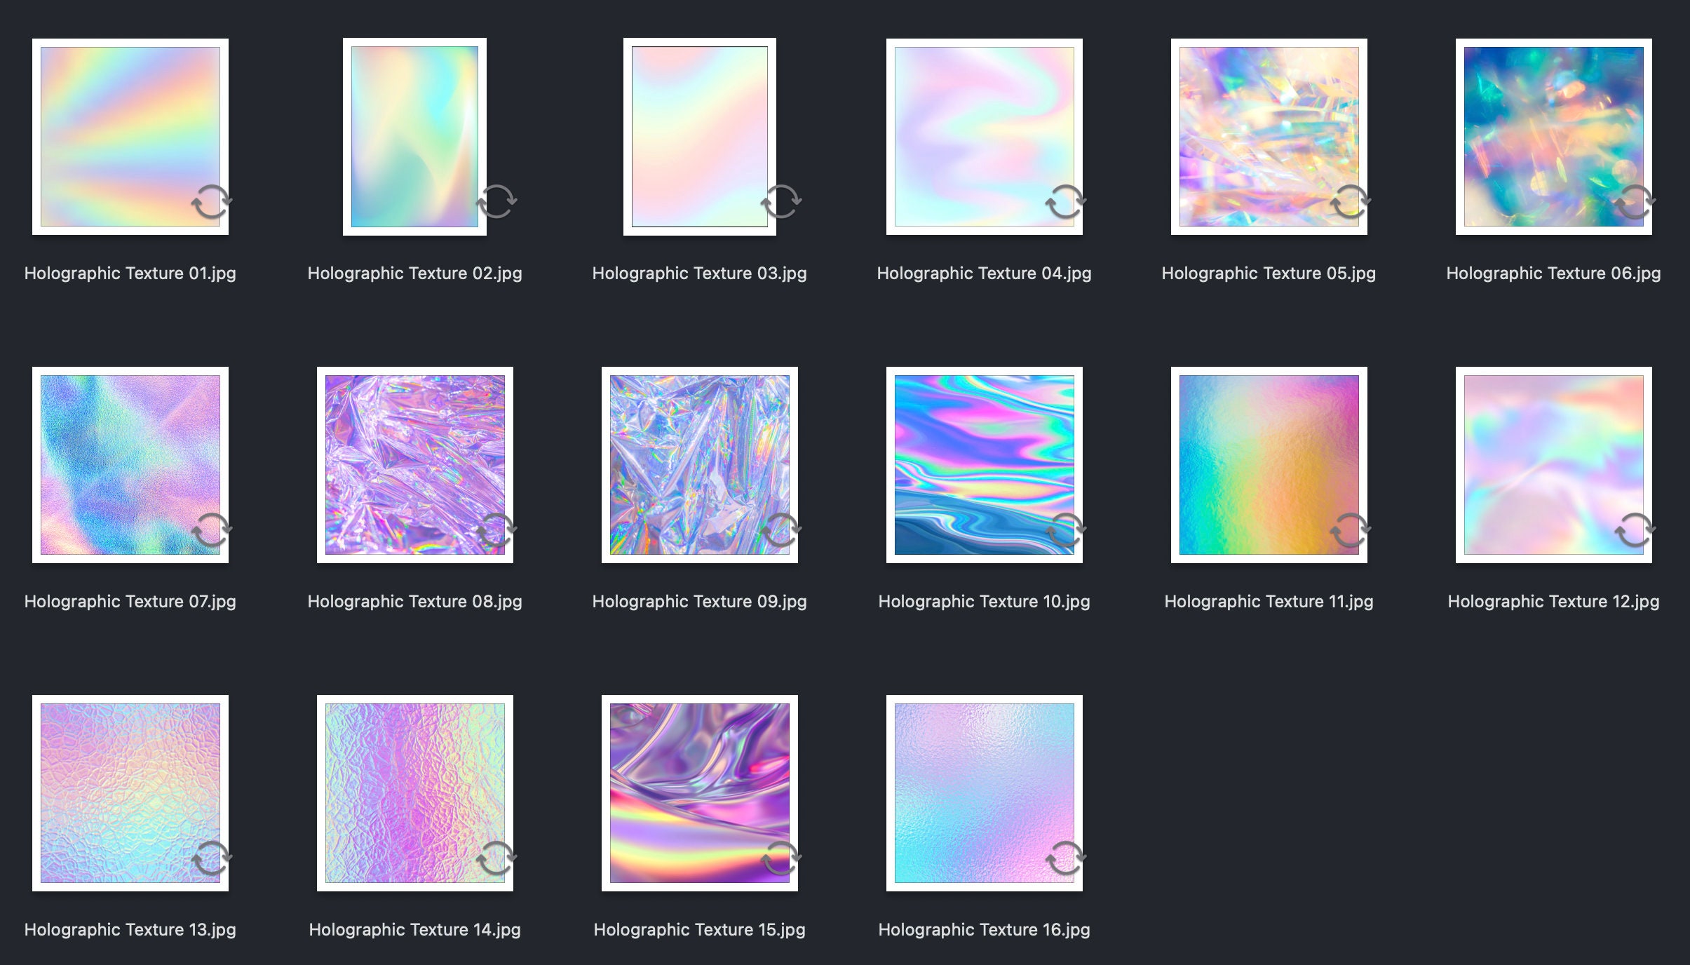Image resolution: width=1690 pixels, height=965 pixels.
Task: Click the file name Holographic Texture 16.jpg
Action: click(985, 930)
